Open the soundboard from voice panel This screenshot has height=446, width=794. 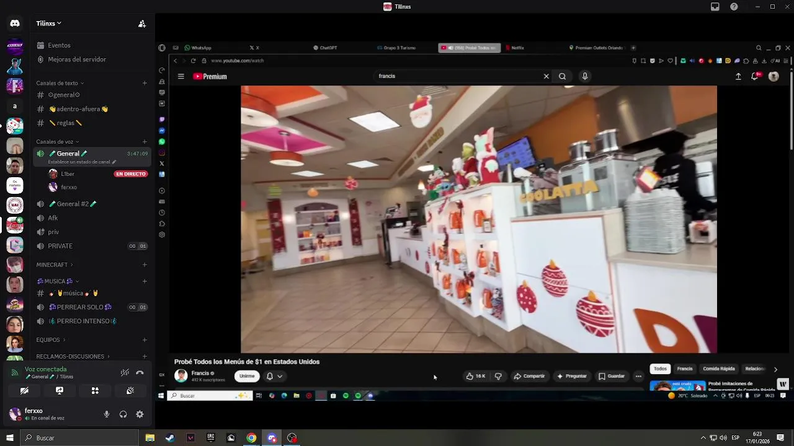(x=130, y=391)
